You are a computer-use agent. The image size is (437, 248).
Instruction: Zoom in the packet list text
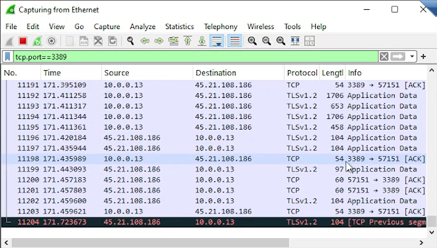tap(252, 41)
